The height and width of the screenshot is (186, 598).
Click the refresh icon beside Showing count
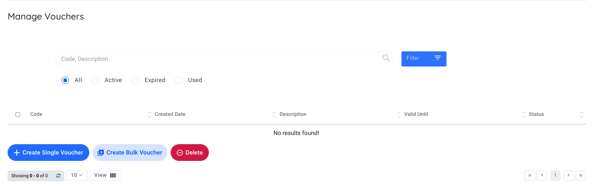tap(58, 176)
